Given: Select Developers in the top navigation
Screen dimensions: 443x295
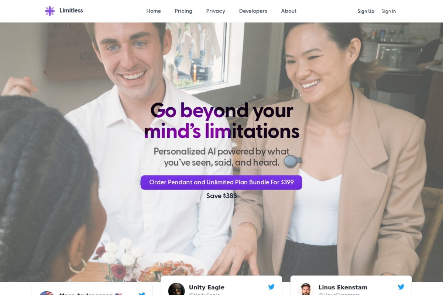Looking at the screenshot, I should tap(253, 11).
